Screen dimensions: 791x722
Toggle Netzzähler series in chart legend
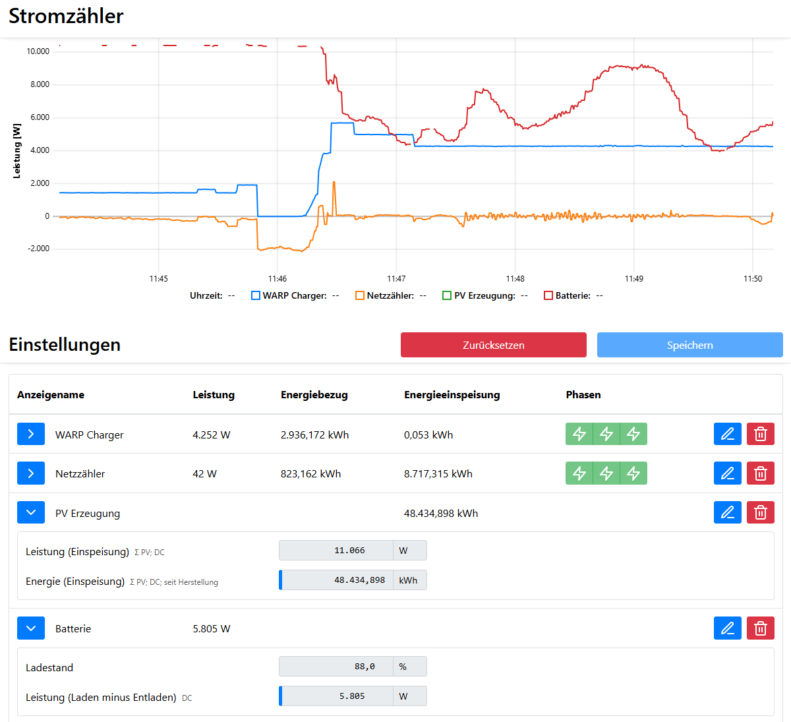tap(360, 295)
